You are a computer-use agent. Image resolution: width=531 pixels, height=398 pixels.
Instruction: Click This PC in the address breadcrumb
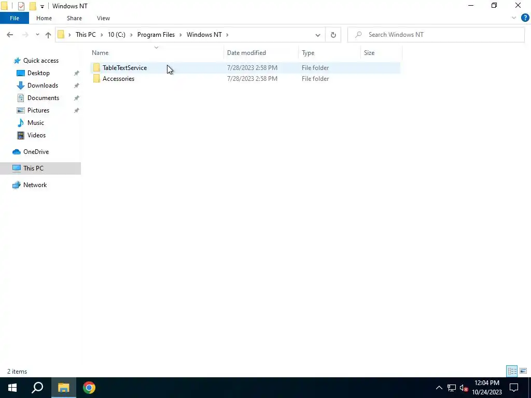coord(86,35)
